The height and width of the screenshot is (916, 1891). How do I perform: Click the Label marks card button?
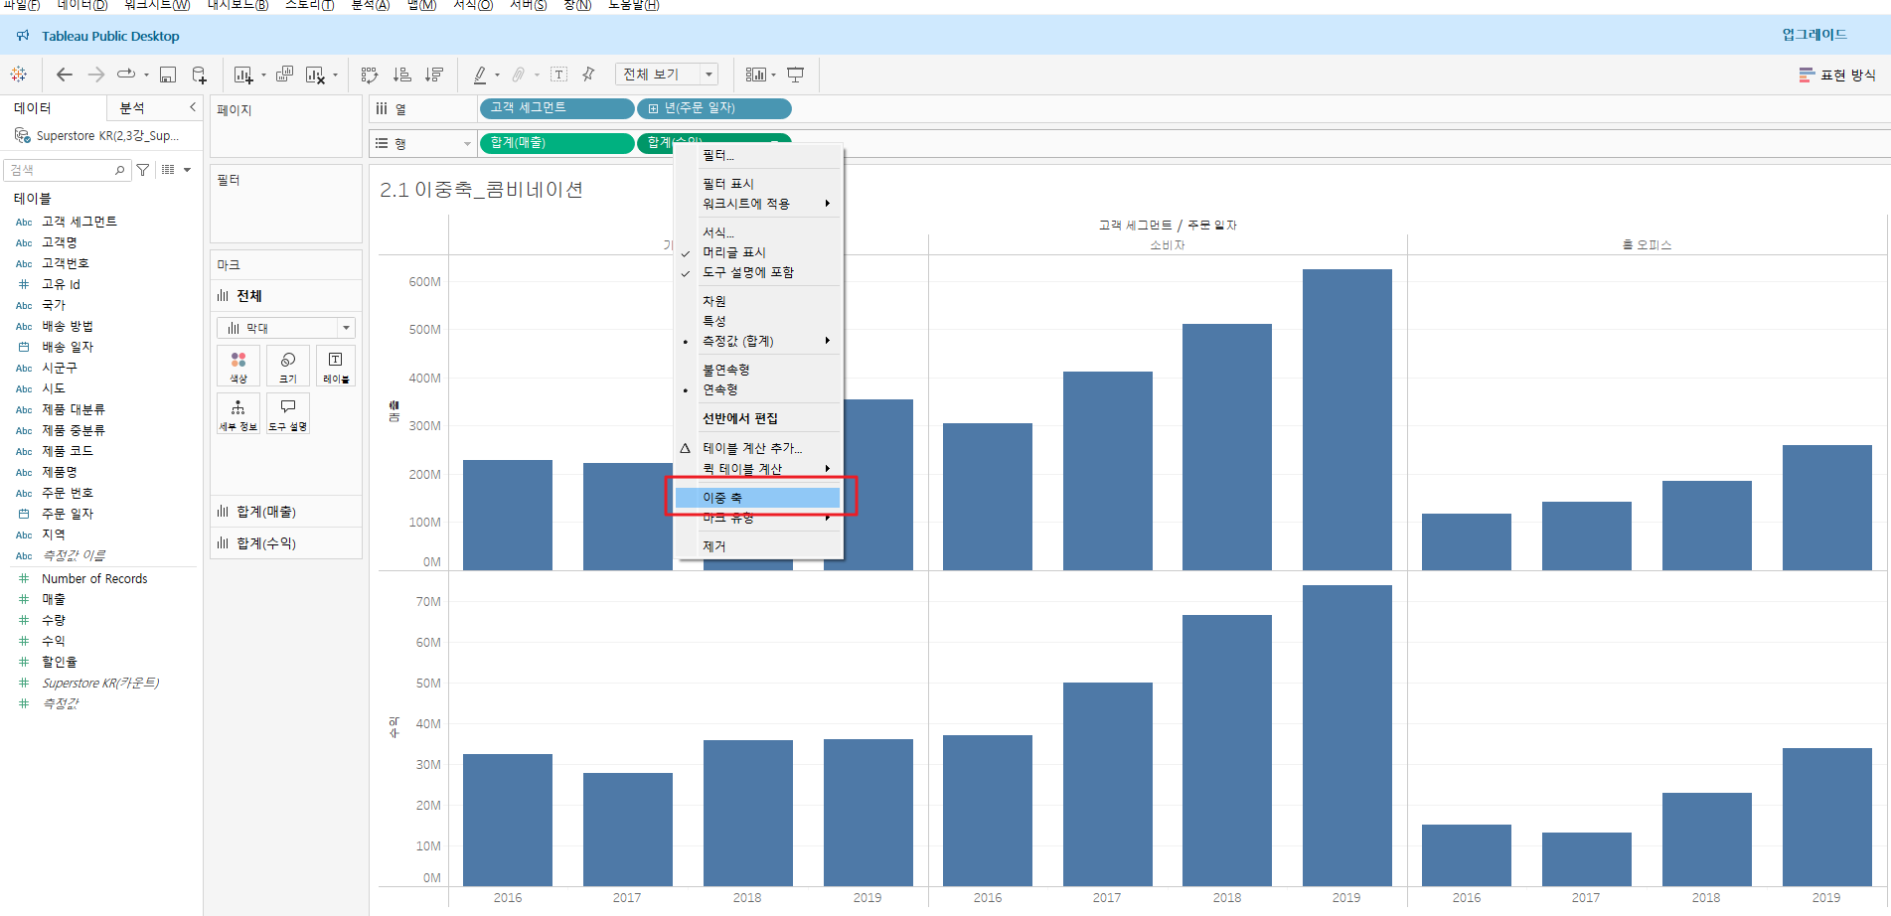tap(336, 366)
